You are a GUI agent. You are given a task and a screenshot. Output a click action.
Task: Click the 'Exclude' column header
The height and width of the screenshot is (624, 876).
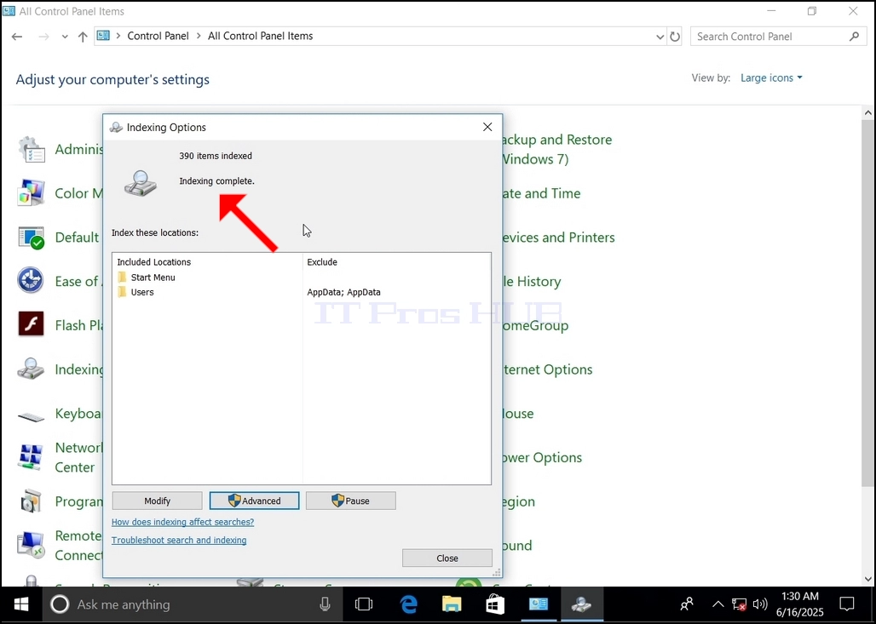pos(322,261)
